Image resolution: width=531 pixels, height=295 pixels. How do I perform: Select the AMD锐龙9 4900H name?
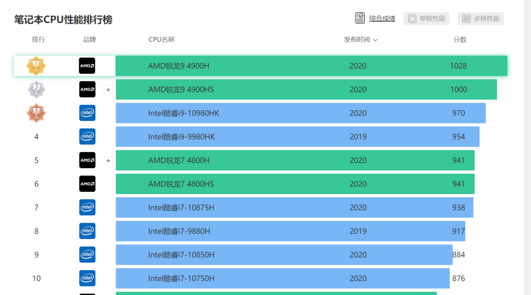click(x=178, y=66)
